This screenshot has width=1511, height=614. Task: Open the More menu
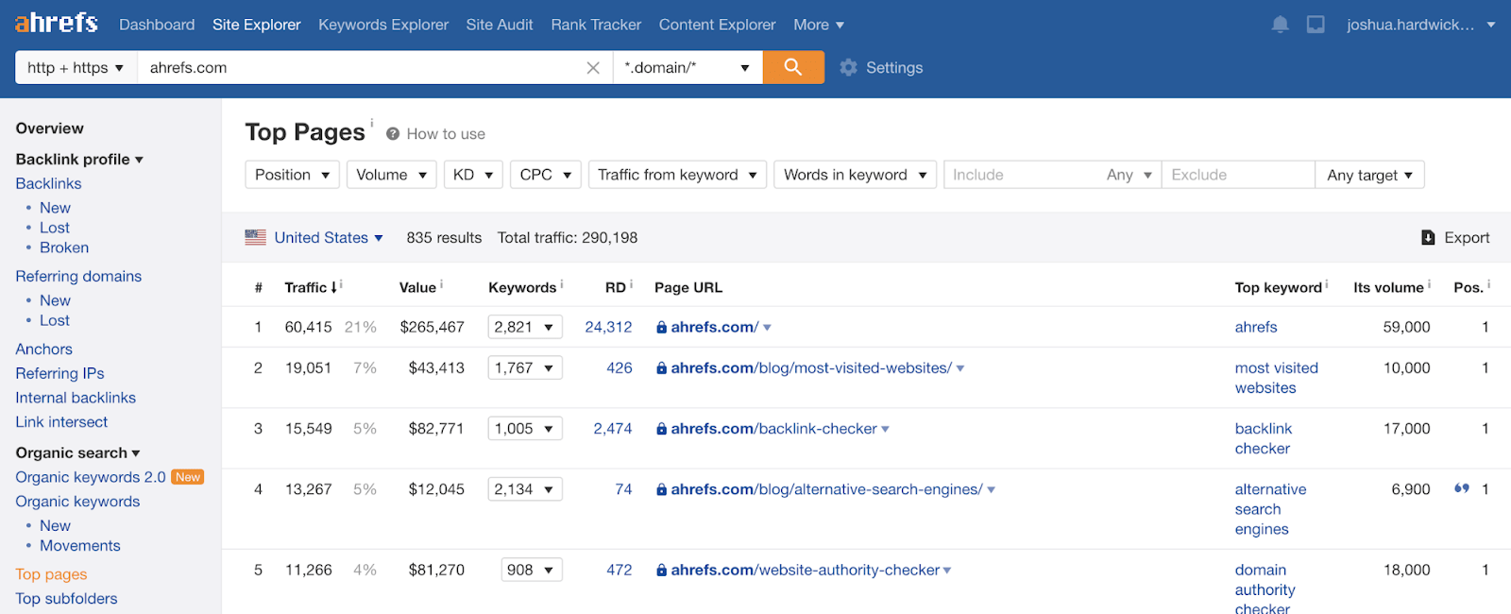tap(819, 25)
